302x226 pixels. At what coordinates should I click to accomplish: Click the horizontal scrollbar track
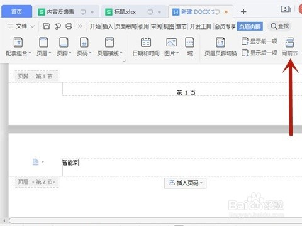pyautogui.click(x=155, y=220)
